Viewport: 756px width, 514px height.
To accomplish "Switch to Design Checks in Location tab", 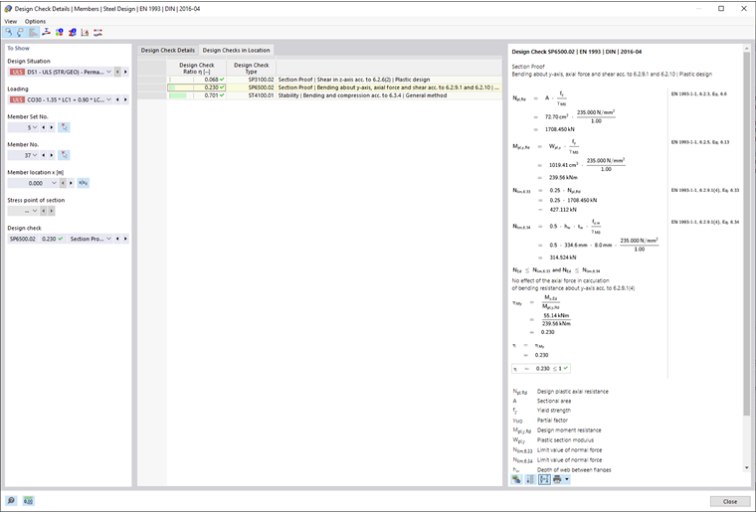I will click(237, 50).
